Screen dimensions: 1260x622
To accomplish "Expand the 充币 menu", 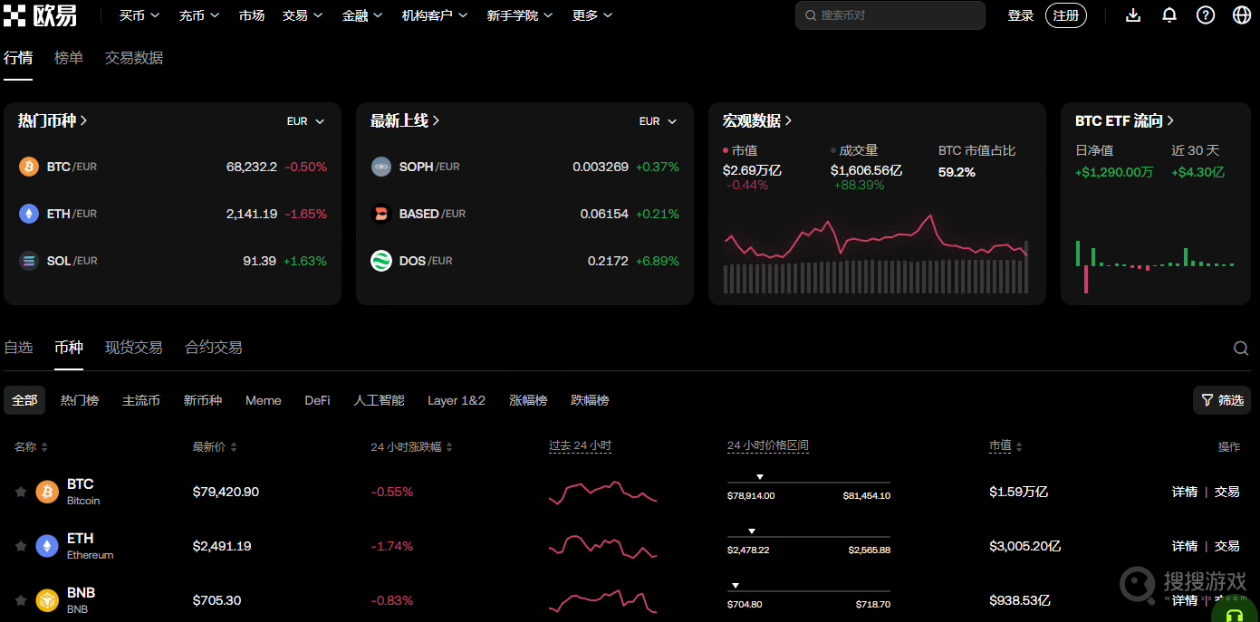I will (x=199, y=15).
